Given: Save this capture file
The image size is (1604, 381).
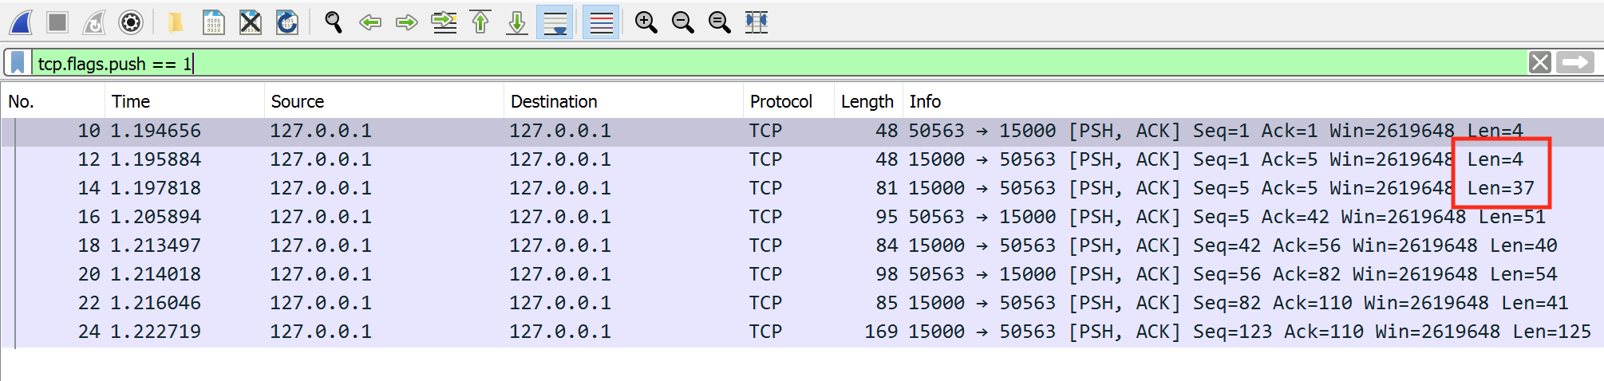Looking at the screenshot, I should (213, 22).
